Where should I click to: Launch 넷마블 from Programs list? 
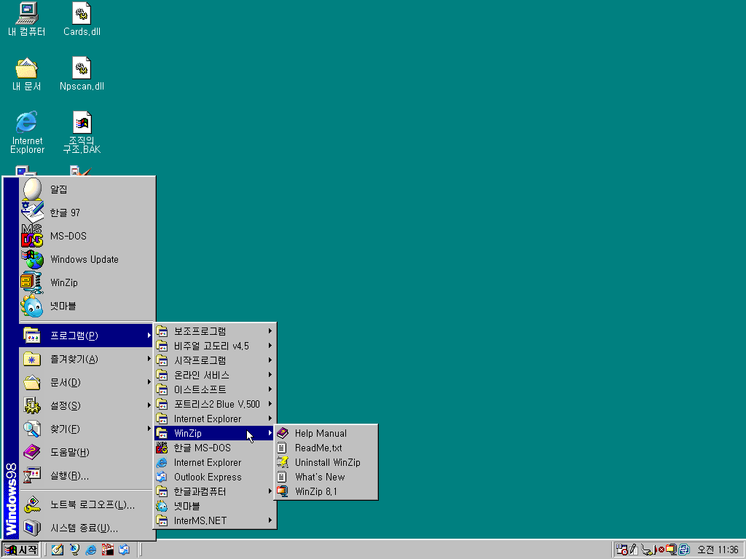[x=215, y=507]
